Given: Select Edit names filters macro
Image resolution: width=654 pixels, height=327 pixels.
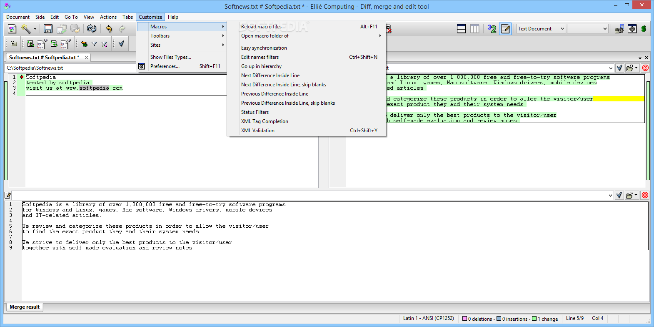Looking at the screenshot, I should (307, 57).
